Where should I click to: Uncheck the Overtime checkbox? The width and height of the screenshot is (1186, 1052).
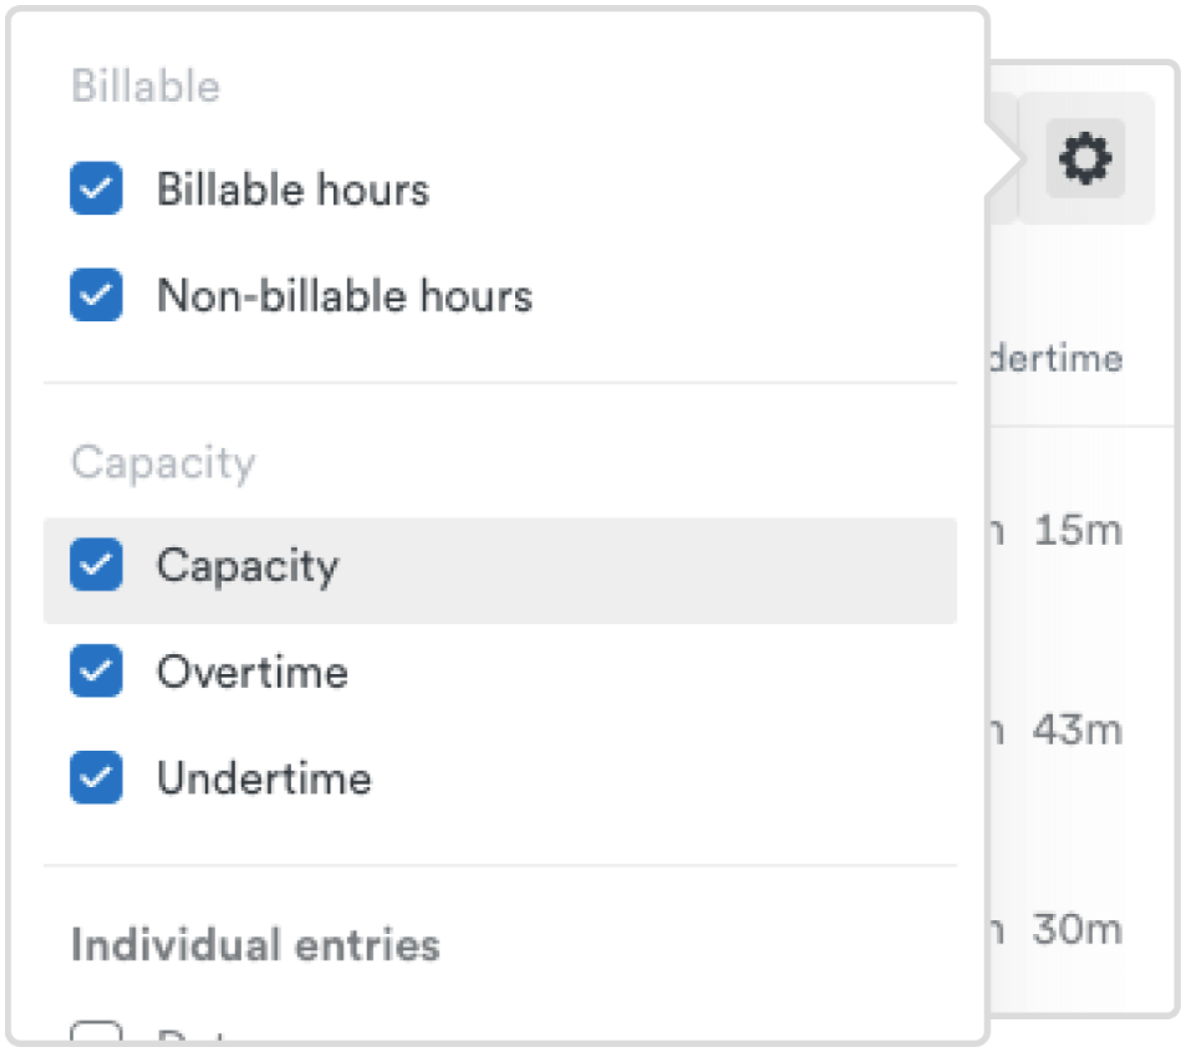coord(96,671)
